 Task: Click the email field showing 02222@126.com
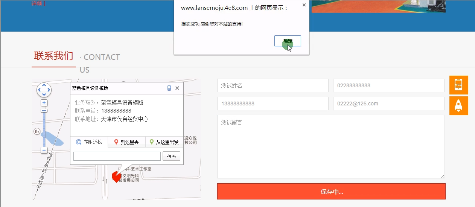click(x=388, y=103)
